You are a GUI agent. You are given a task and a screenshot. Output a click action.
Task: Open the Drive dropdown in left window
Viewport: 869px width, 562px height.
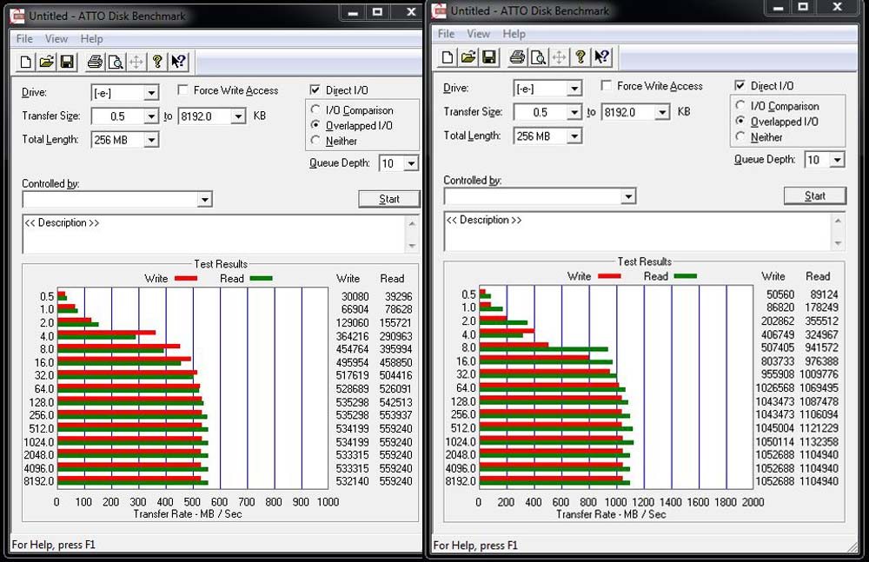[x=151, y=93]
